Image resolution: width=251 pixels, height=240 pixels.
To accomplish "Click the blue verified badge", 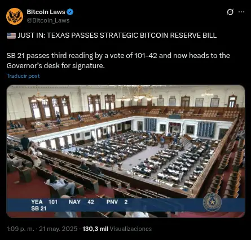I will 70,12.
